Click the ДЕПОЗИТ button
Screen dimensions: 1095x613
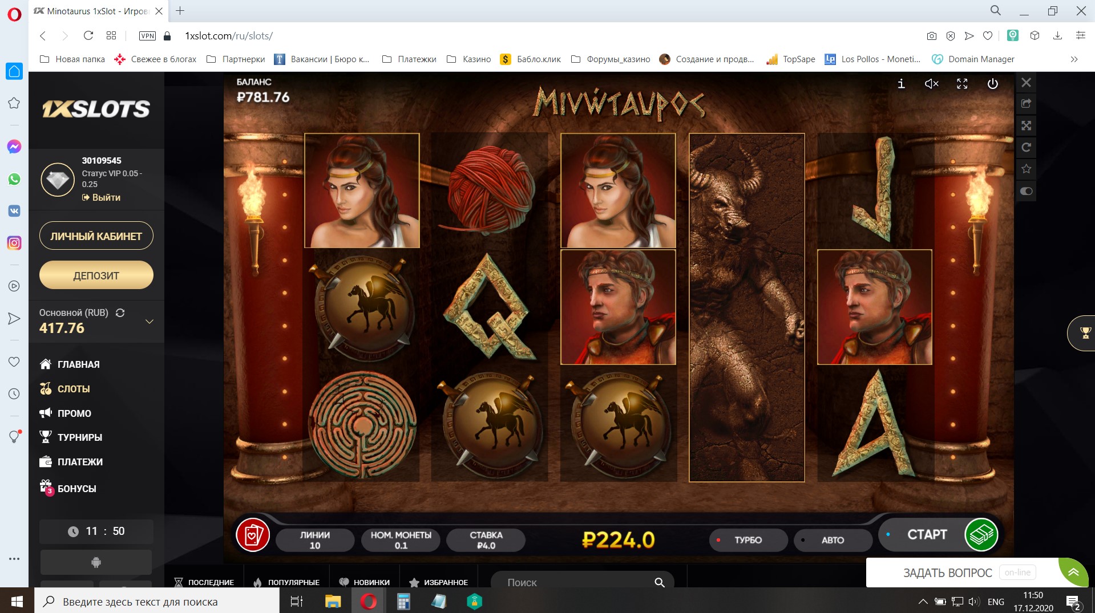pos(96,275)
